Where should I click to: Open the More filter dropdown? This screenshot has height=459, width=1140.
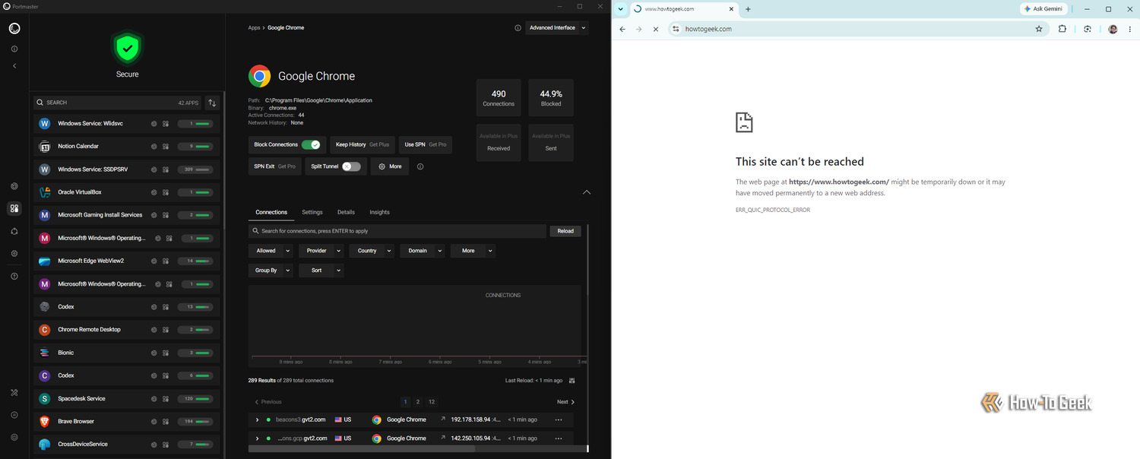tap(473, 251)
